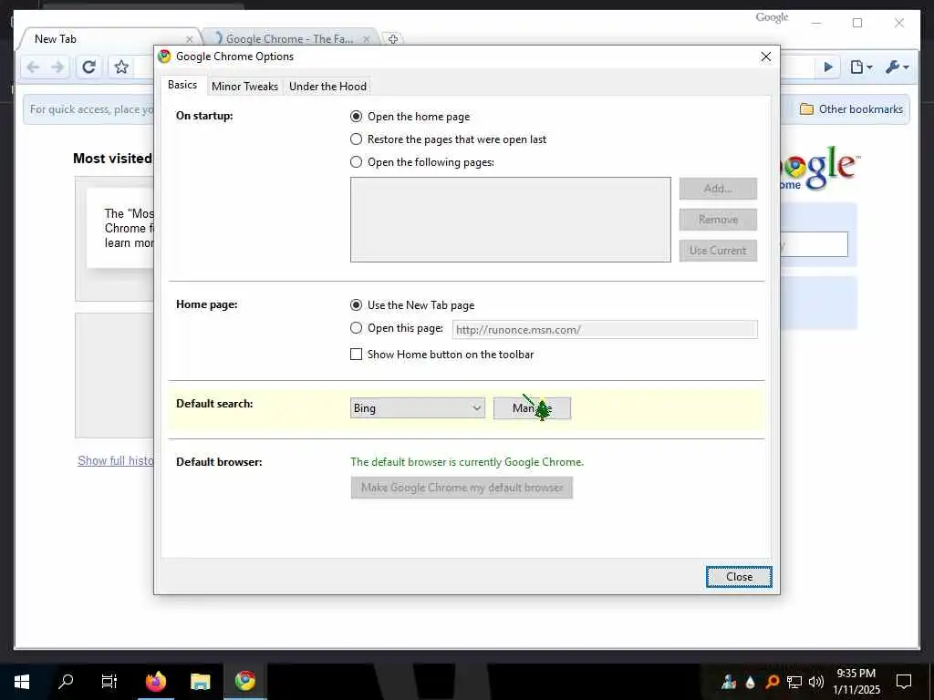Viewport: 934px width, 700px height.
Task: Click the Chrome logo in Options title bar
Action: pos(164,57)
